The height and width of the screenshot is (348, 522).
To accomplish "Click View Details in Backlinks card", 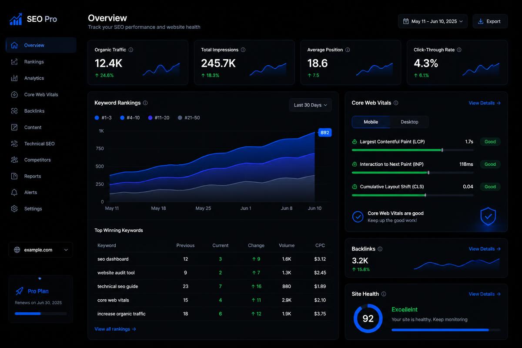I will pyautogui.click(x=485, y=249).
